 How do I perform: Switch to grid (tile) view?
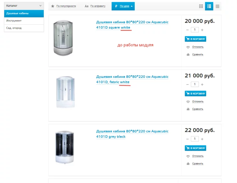coord(201,6)
